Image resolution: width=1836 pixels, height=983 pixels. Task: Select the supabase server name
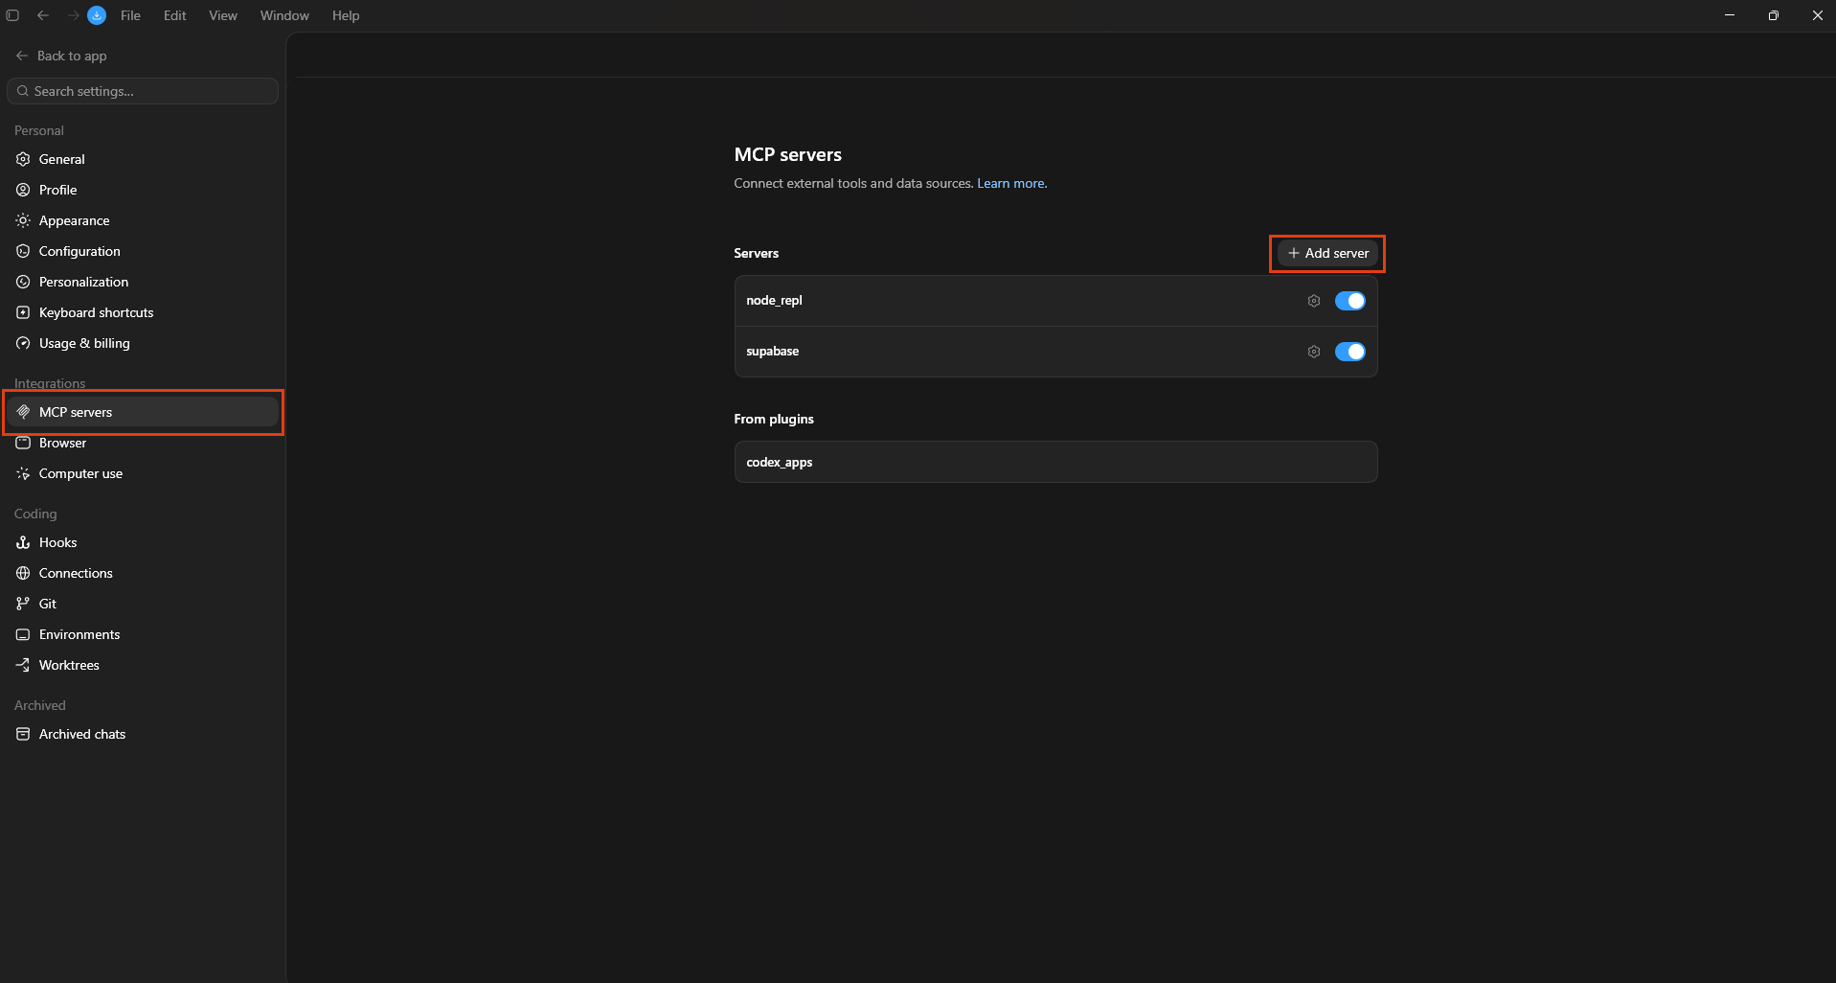point(772,352)
